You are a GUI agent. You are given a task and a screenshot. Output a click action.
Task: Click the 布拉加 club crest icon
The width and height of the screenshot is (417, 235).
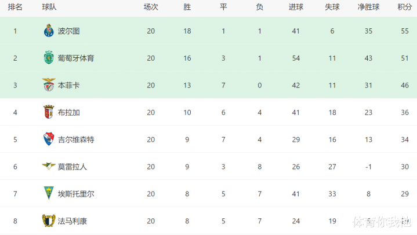[48, 112]
